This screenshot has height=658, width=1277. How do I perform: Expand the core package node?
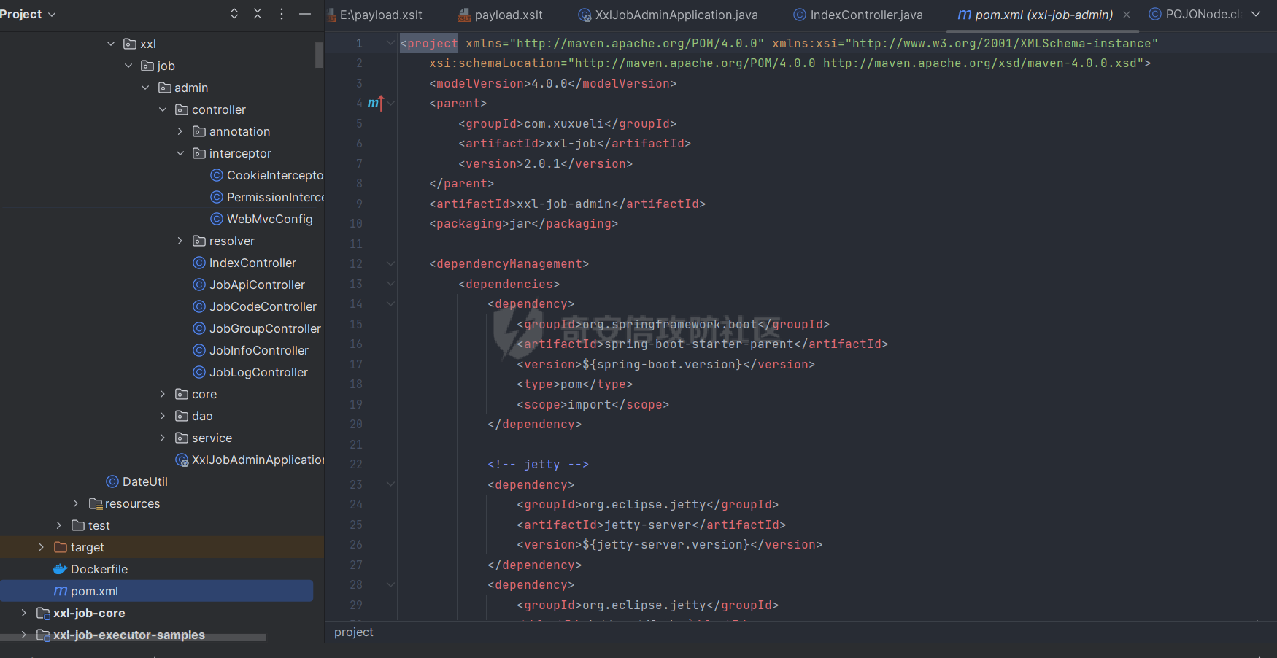tap(162, 394)
